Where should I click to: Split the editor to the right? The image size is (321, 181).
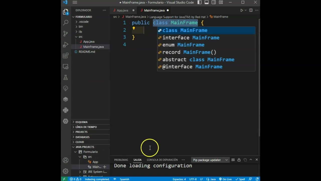click(251, 10)
